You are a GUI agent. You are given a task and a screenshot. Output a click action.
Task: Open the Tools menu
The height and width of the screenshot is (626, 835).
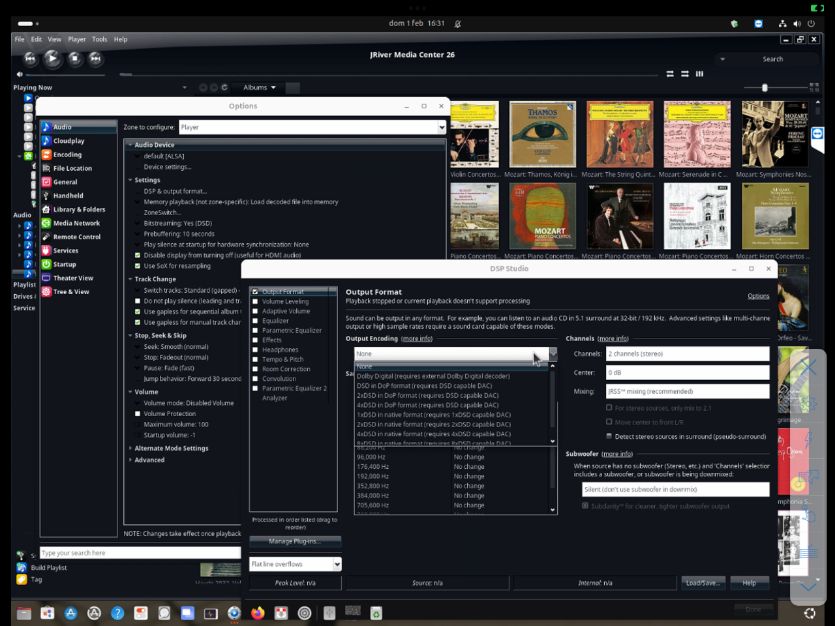pyautogui.click(x=99, y=39)
